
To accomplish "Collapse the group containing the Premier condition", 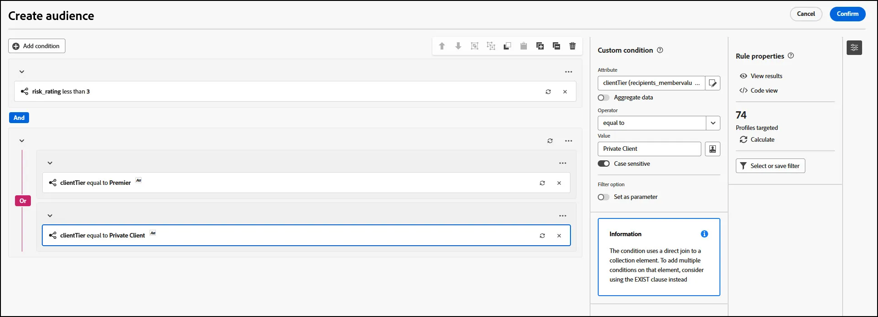I will [50, 163].
